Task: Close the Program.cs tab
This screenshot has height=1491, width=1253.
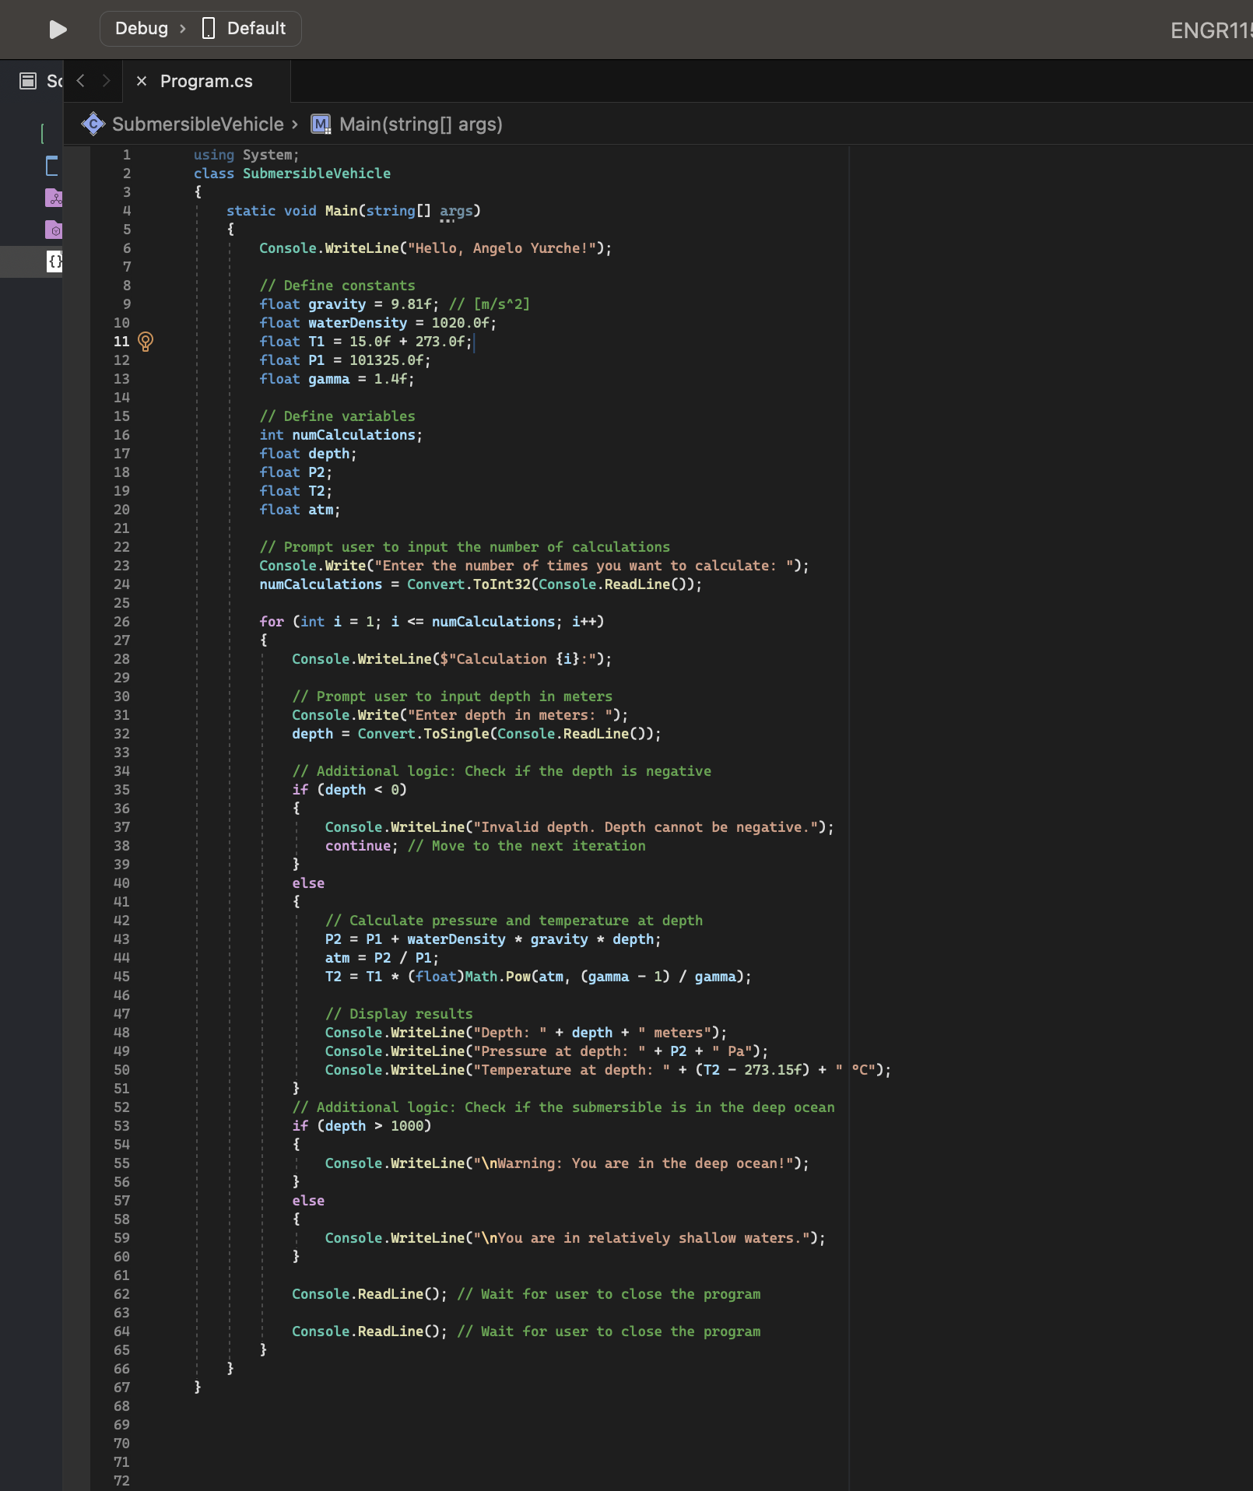Action: pyautogui.click(x=142, y=81)
